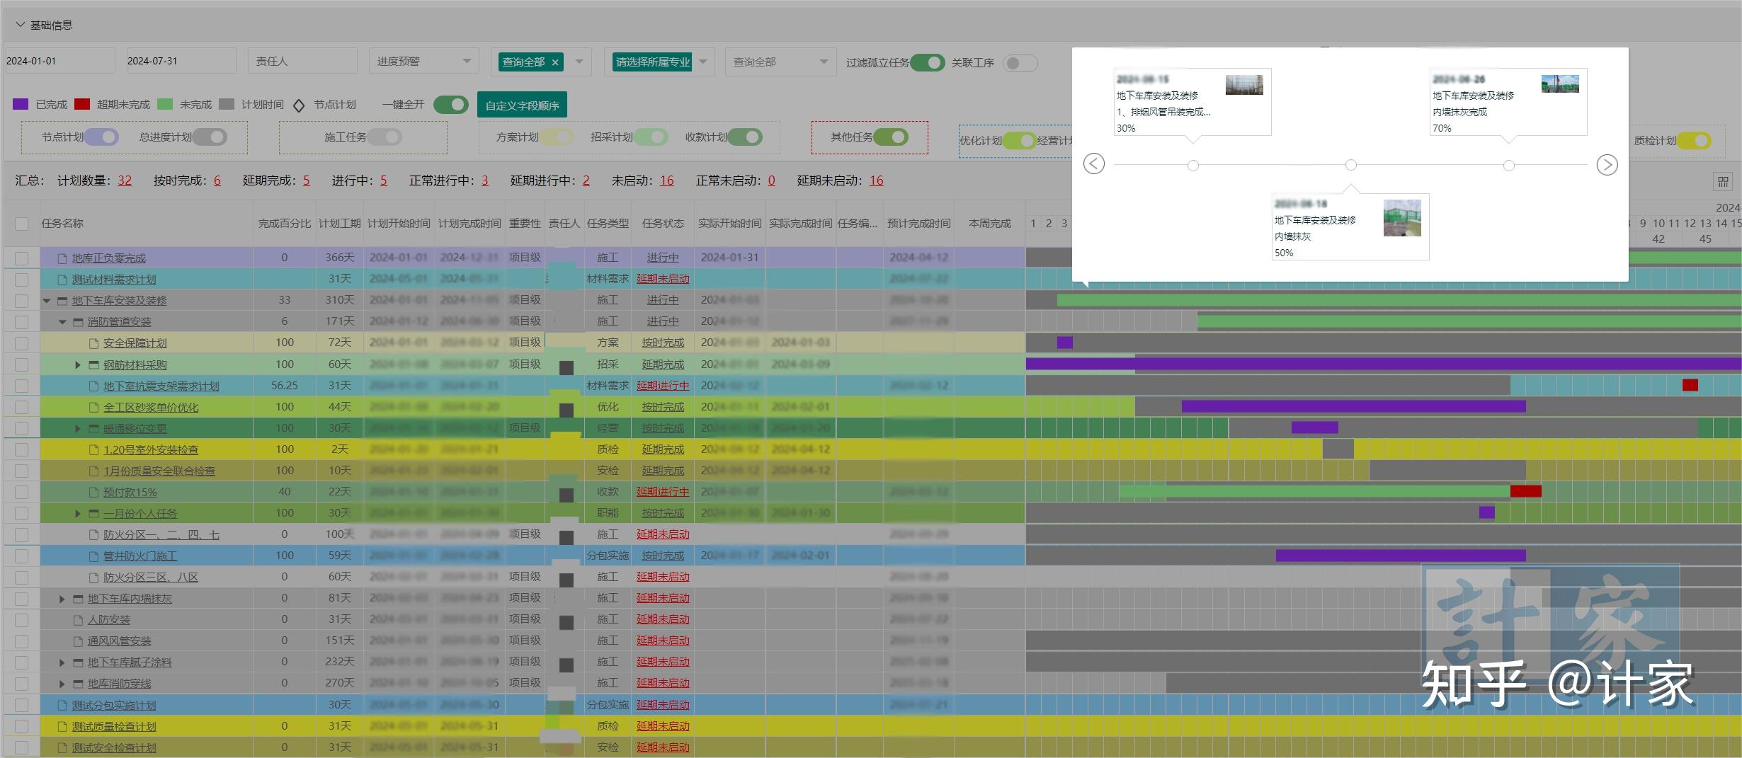This screenshot has width=1742, height=758.
Task: Click the document icon beside 地下室抗震支架需求计划
Action: click(93, 386)
